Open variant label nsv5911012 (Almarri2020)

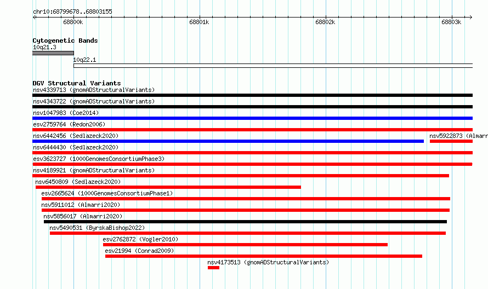click(x=81, y=205)
